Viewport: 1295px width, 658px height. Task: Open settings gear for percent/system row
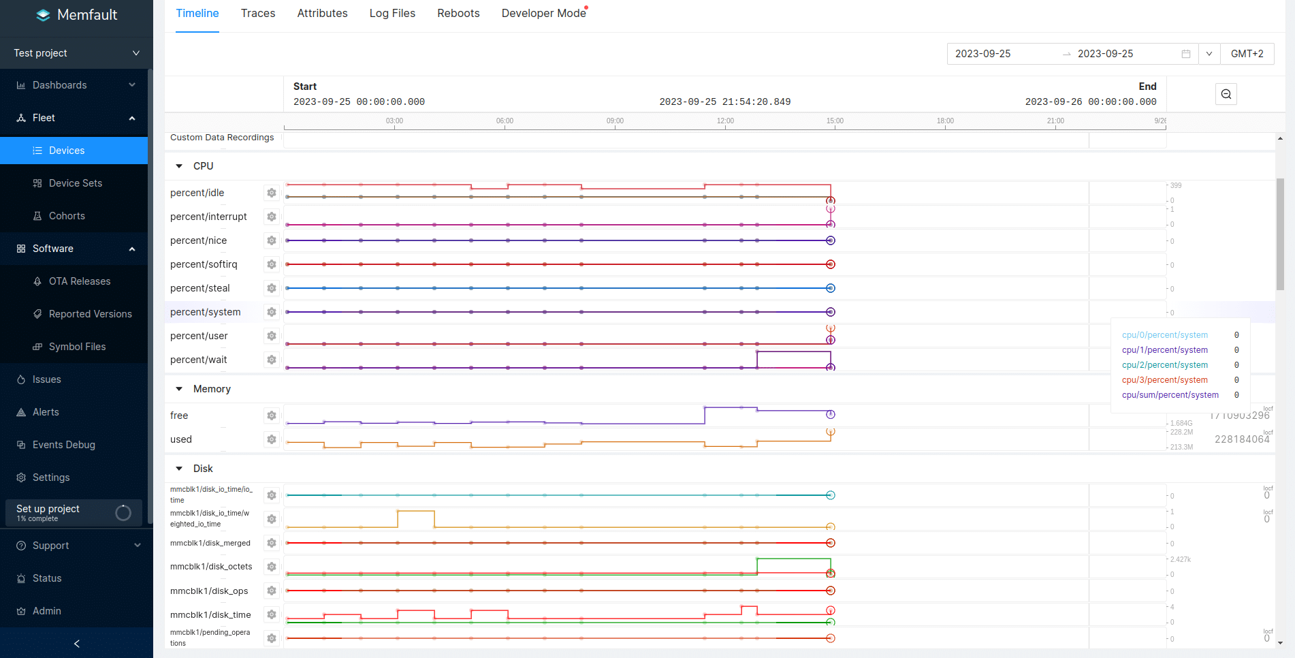pos(272,312)
